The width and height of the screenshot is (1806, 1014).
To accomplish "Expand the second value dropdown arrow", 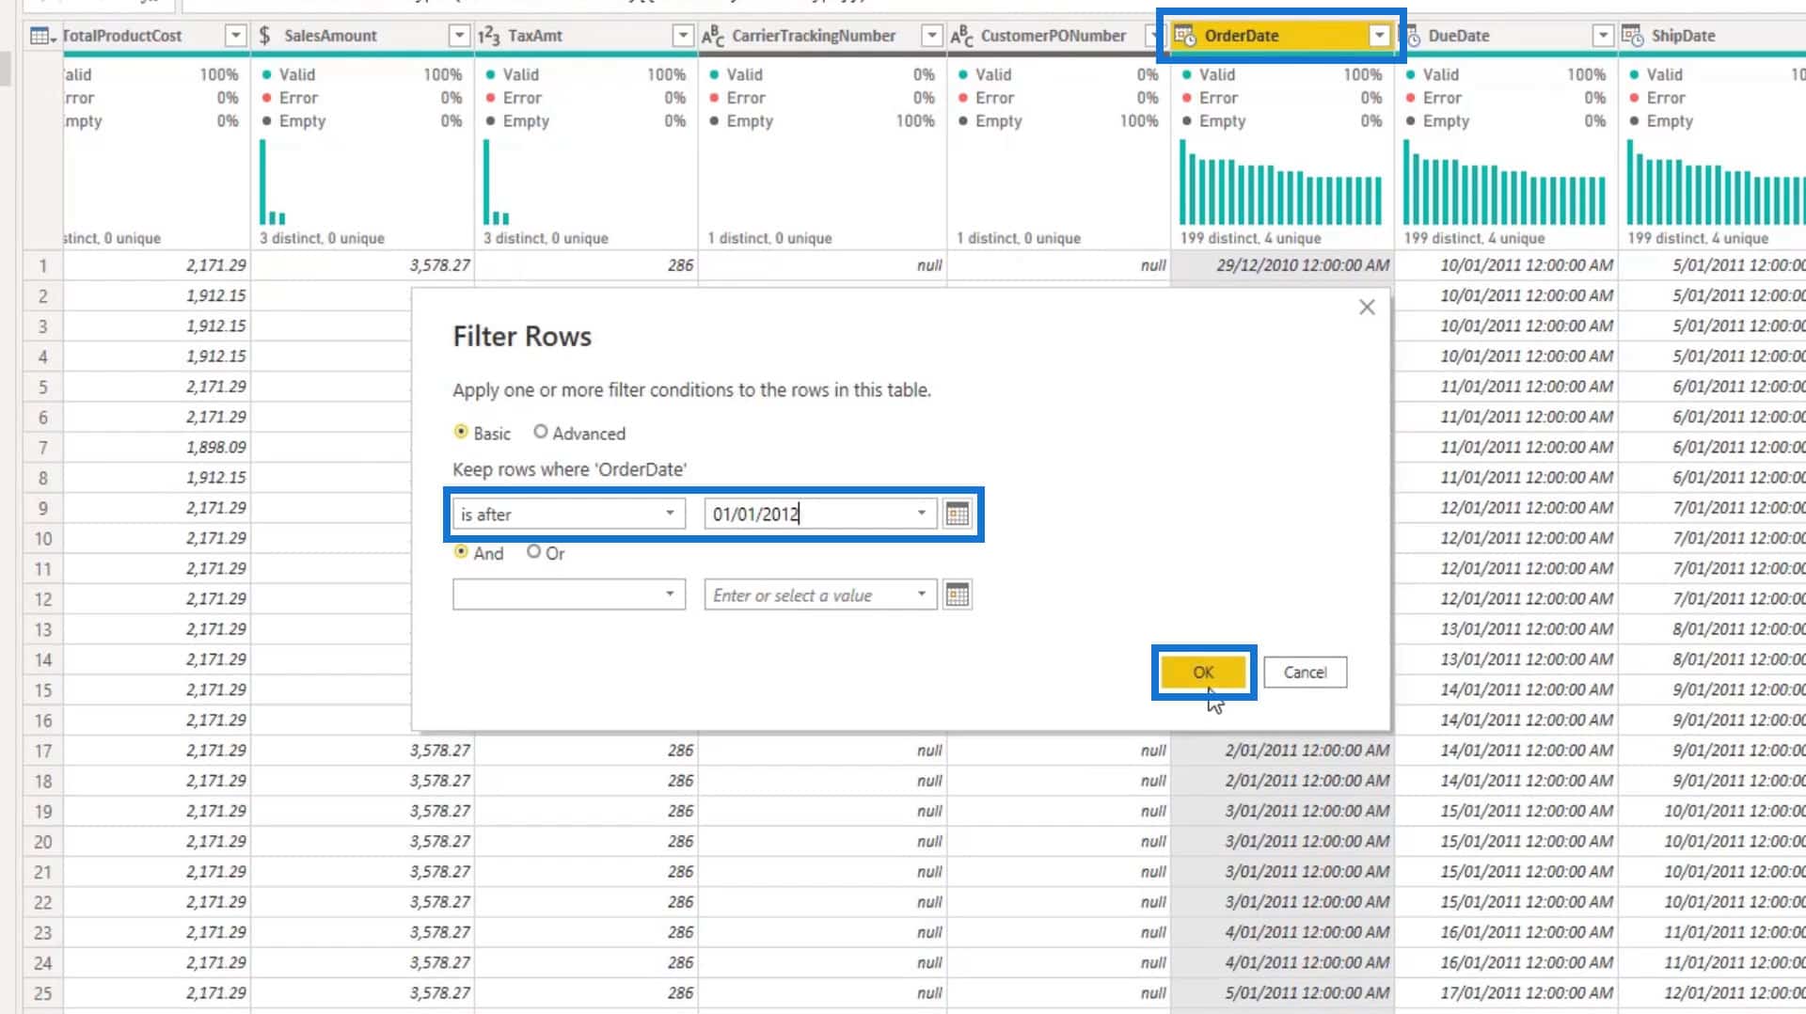I will pos(922,594).
